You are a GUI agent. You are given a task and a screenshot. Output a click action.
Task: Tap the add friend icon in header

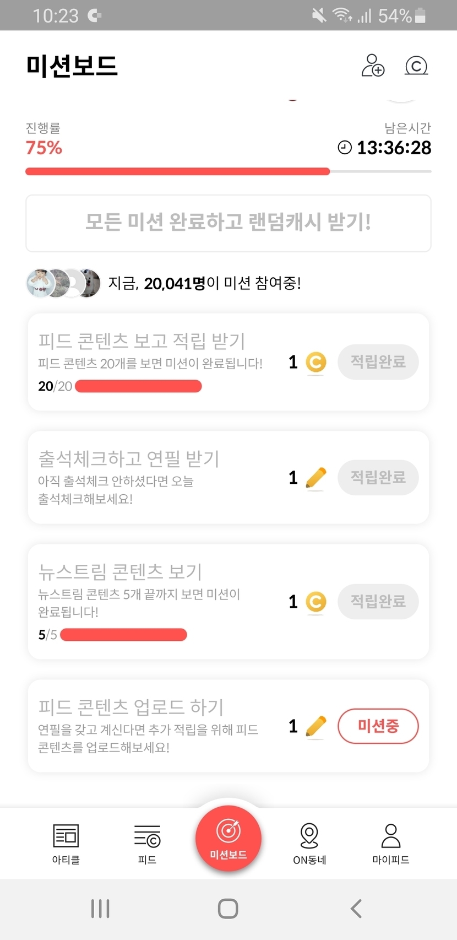tap(373, 66)
